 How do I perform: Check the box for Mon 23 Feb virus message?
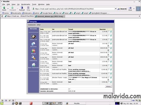(x=109, y=40)
